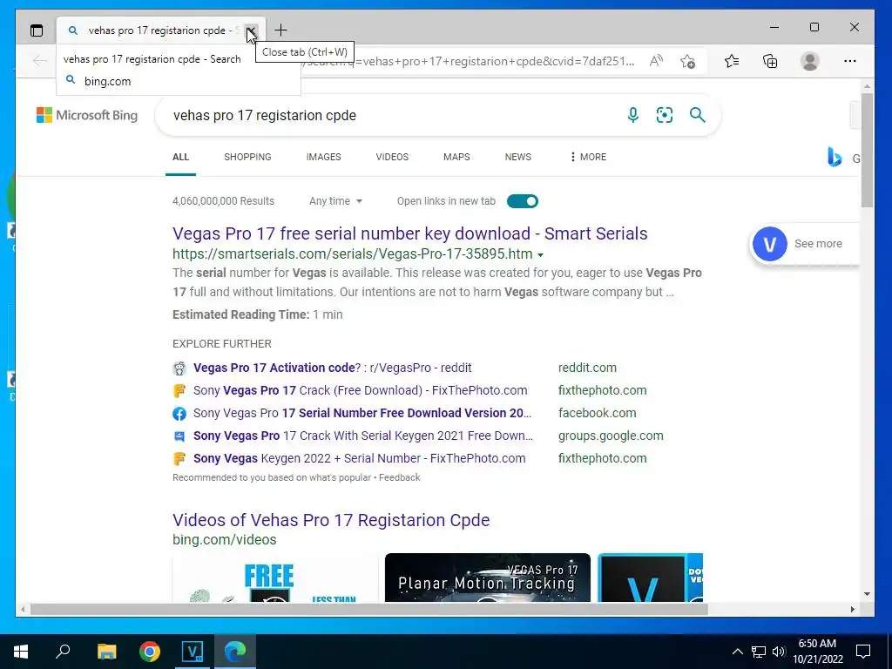The image size is (892, 669).
Task: Click the Google Groups favicon in Explore Further
Action: click(179, 436)
